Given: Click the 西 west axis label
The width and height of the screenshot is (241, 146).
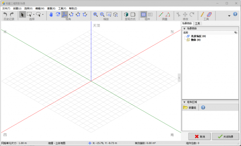Looking at the screenshot, I should [x=5, y=135].
